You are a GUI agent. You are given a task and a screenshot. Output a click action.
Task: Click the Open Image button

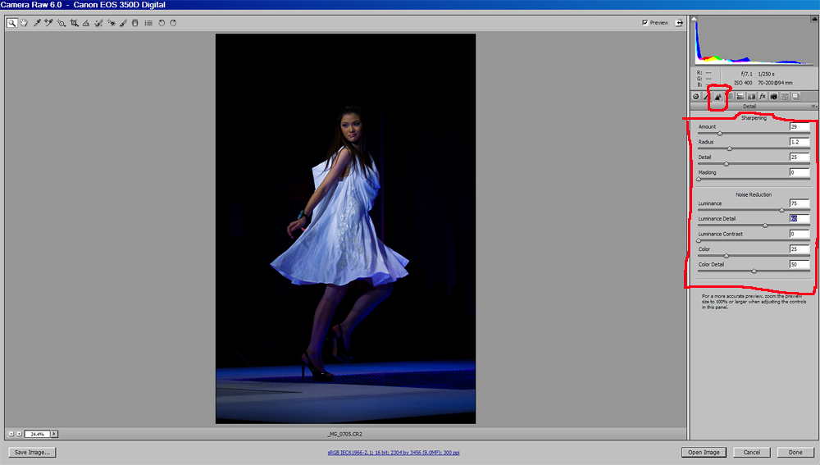[x=704, y=452]
